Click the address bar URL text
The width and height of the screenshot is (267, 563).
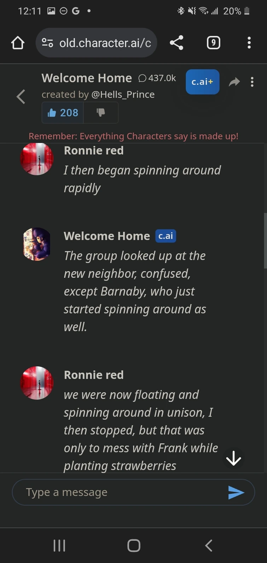[x=105, y=43]
